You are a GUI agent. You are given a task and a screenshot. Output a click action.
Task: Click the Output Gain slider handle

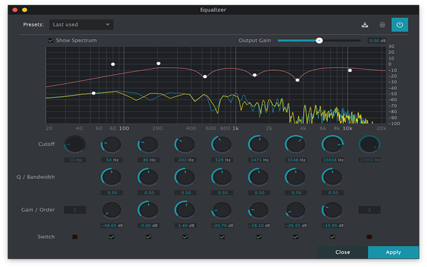(x=319, y=41)
